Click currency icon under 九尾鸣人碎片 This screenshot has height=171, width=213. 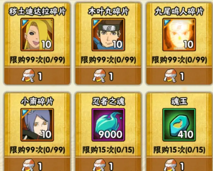pos(170,76)
